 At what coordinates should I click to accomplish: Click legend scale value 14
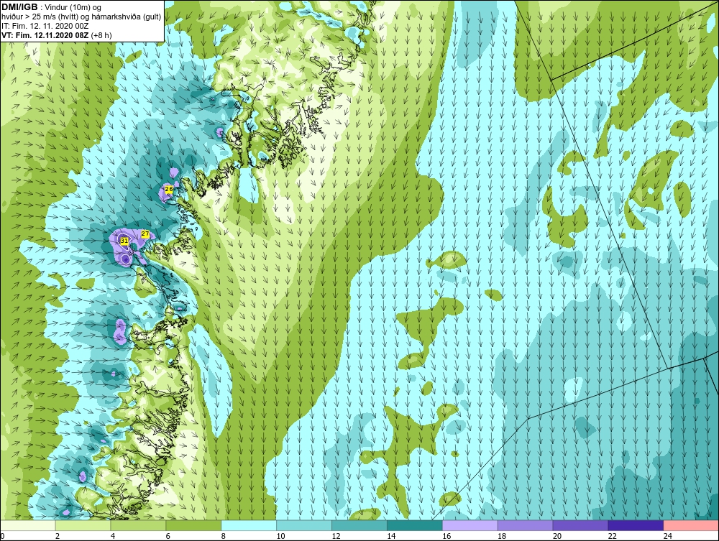click(x=391, y=536)
